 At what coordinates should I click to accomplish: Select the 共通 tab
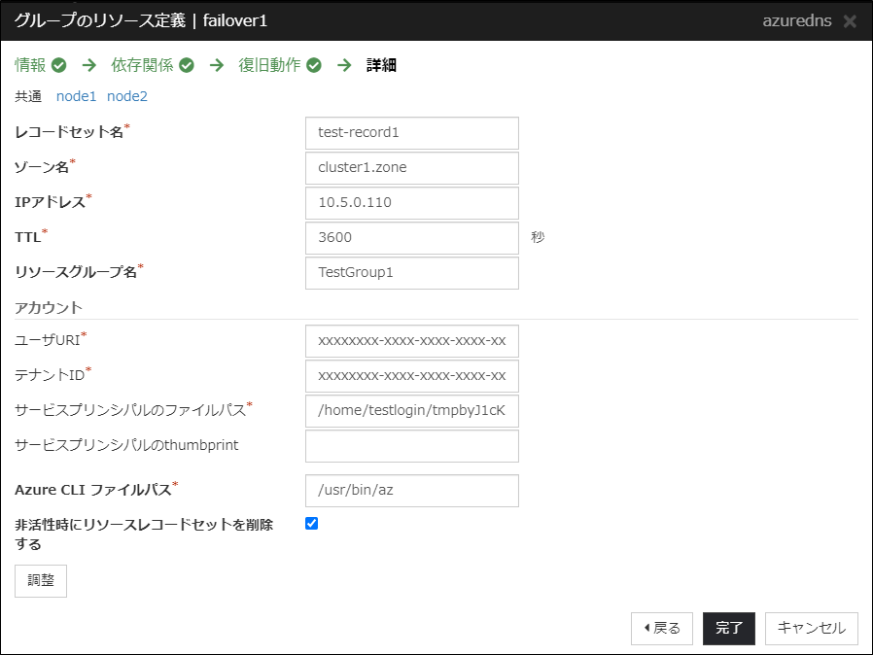point(28,96)
